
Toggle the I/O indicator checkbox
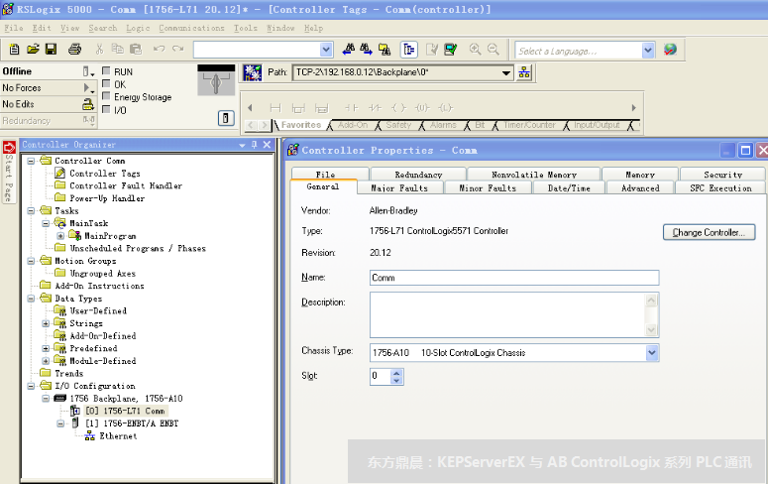click(106, 109)
